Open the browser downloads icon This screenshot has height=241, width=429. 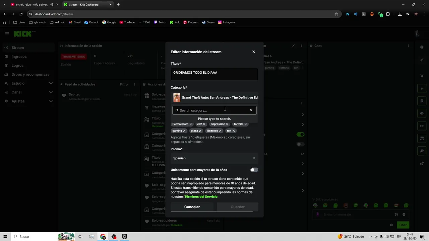pyautogui.click(x=400, y=14)
